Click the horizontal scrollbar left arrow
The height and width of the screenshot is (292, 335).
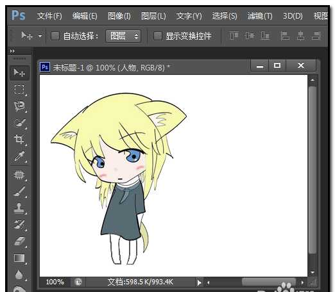click(x=208, y=282)
